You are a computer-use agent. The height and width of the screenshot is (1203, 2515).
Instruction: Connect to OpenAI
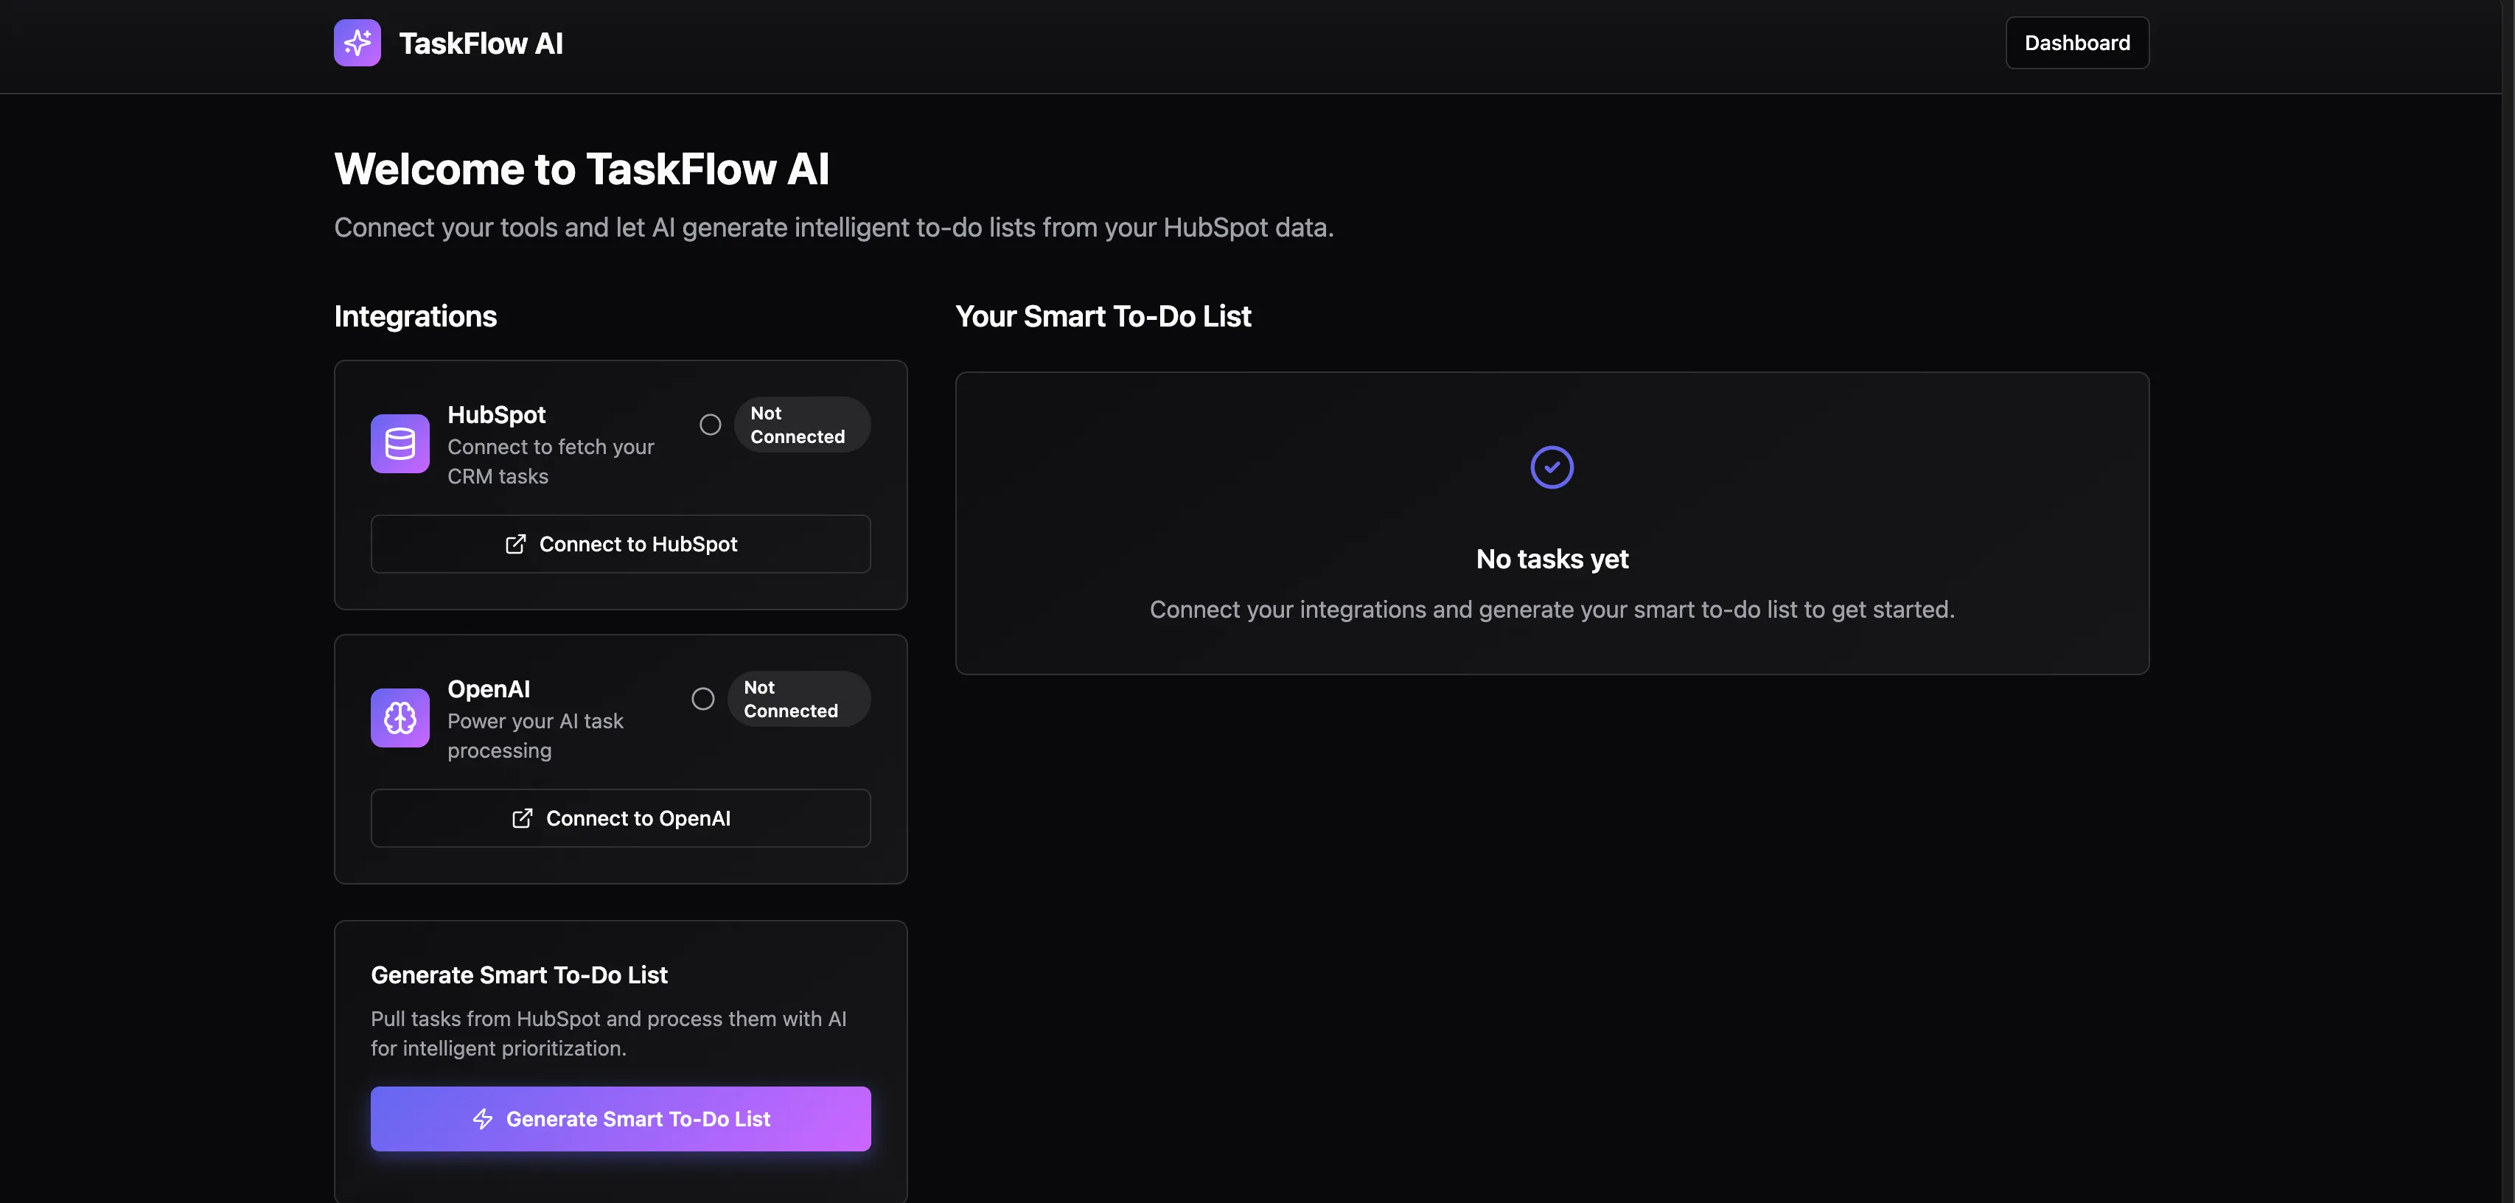coord(621,818)
